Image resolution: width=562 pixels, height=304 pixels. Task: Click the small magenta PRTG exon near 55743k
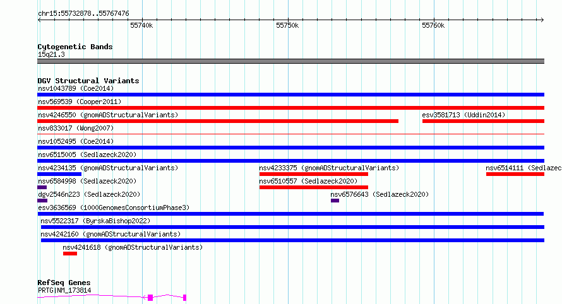[184, 298]
